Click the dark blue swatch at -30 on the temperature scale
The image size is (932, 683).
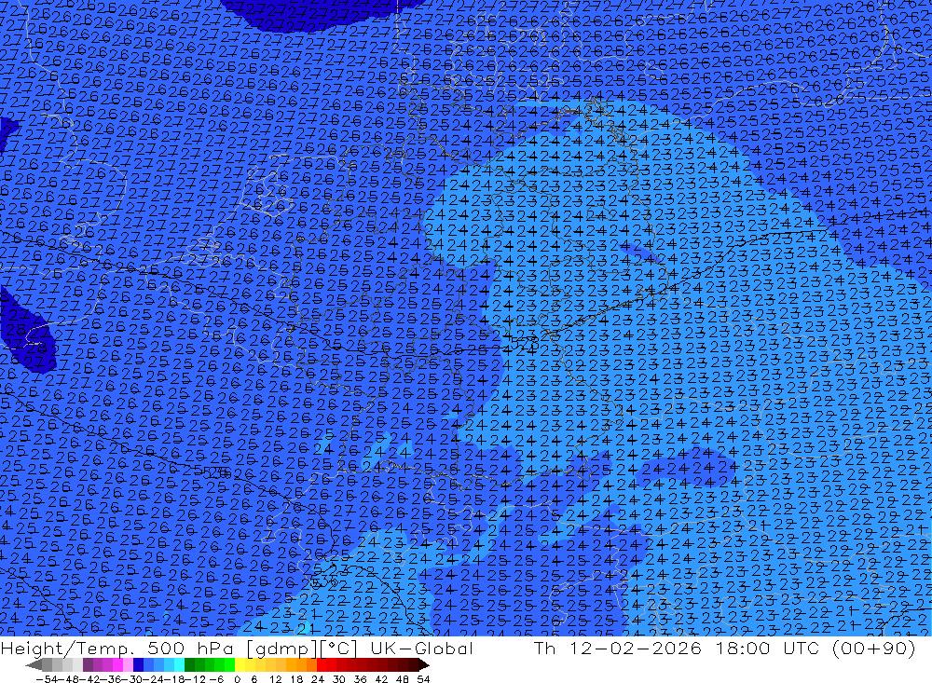[x=138, y=665]
